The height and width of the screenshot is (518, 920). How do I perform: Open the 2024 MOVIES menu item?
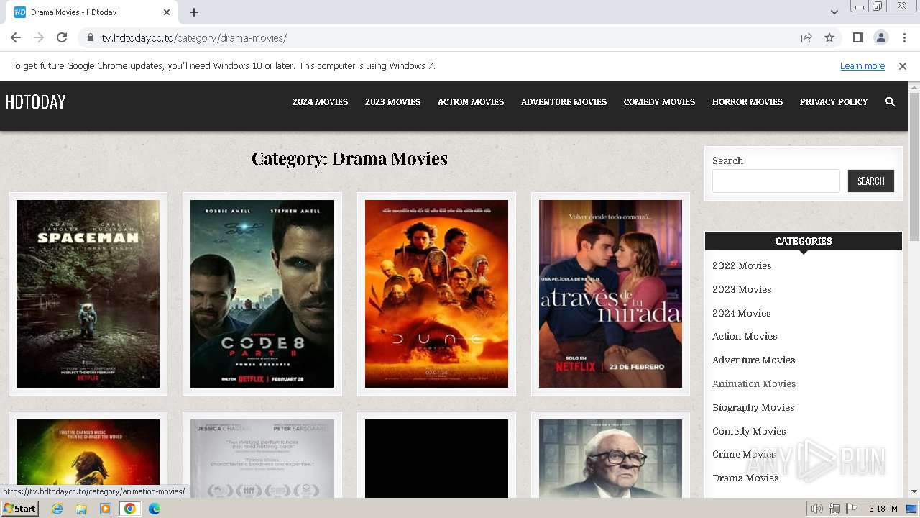pyautogui.click(x=320, y=102)
